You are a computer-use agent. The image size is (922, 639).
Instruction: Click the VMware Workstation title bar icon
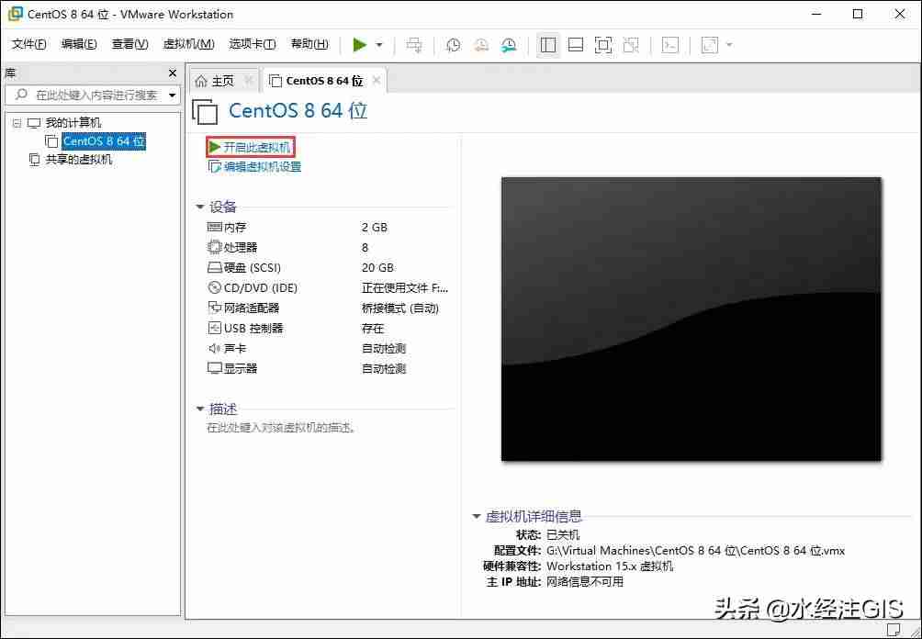(x=15, y=14)
